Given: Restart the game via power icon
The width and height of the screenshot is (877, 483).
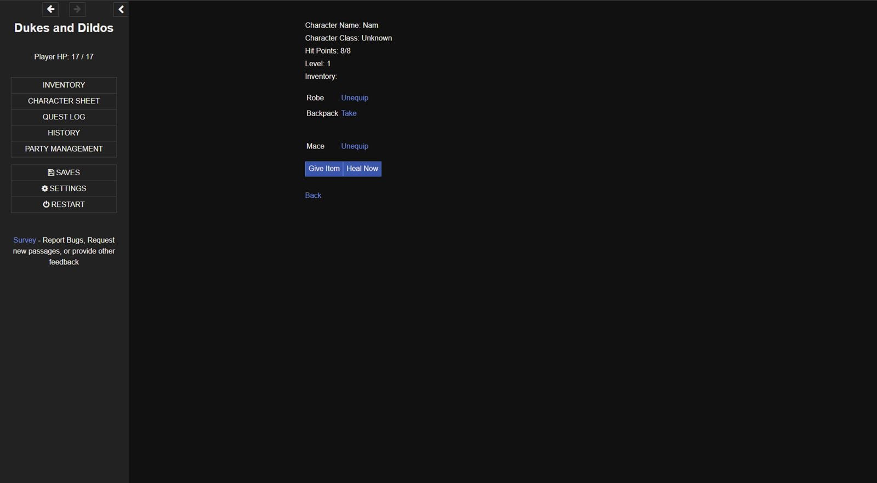Looking at the screenshot, I should tap(64, 204).
